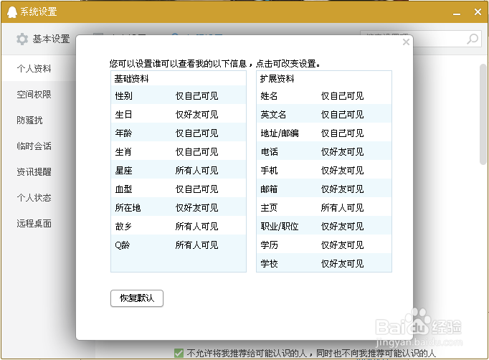The width and height of the screenshot is (489, 360).
Task: Change 学校 visibility setting
Action: (343, 264)
